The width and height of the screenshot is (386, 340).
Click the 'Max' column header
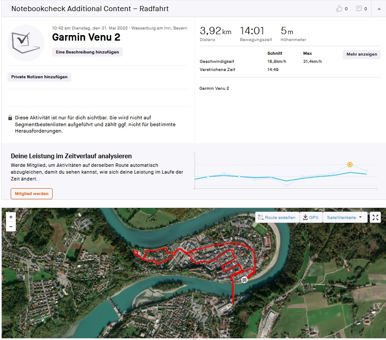[x=307, y=53]
